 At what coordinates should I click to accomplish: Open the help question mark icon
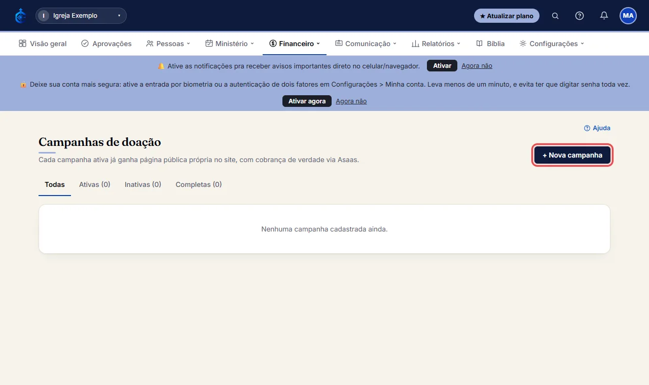click(x=580, y=16)
